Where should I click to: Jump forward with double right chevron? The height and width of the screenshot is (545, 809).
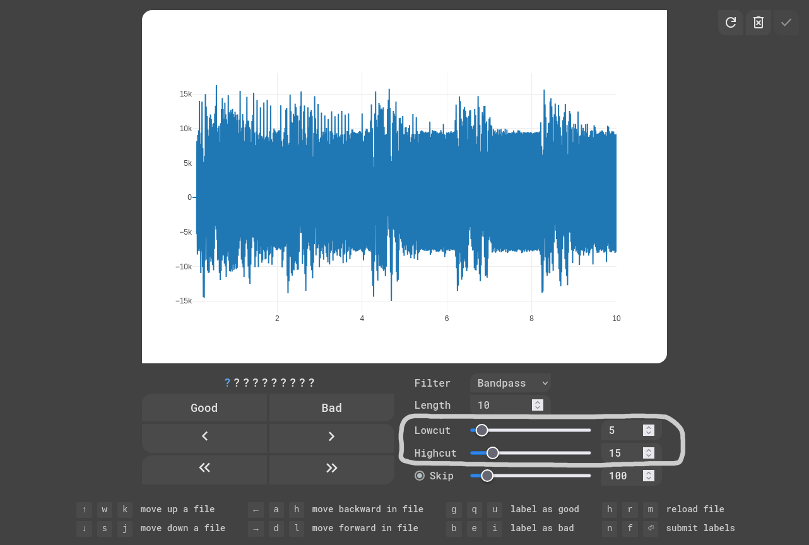(331, 467)
